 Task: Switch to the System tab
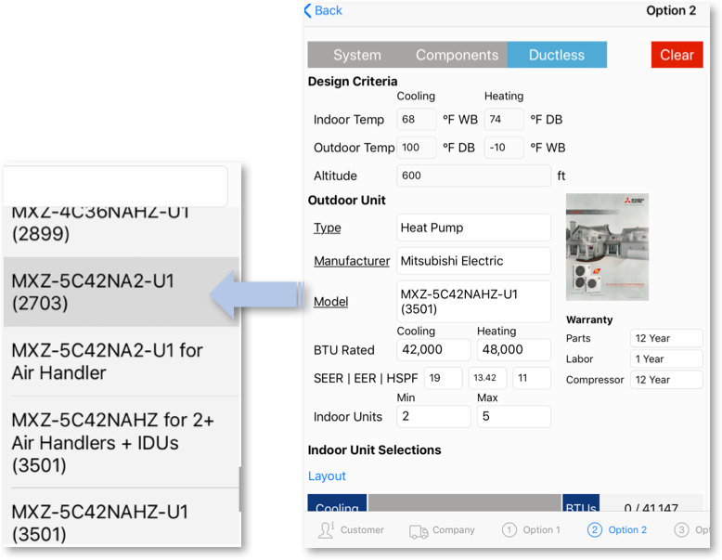click(357, 55)
